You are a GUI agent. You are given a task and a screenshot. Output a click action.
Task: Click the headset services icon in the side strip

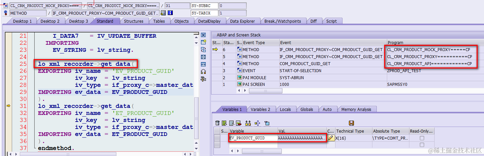pyautogui.click(x=203, y=71)
